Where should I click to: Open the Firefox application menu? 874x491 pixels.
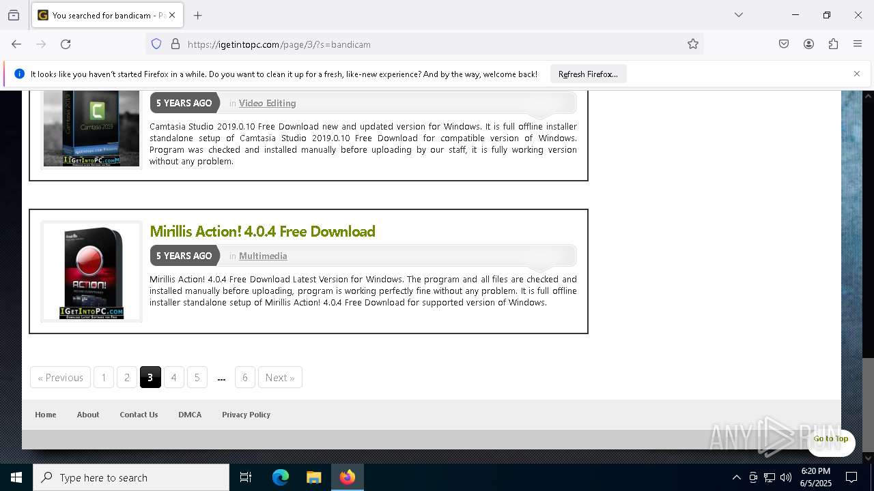pyautogui.click(x=858, y=44)
